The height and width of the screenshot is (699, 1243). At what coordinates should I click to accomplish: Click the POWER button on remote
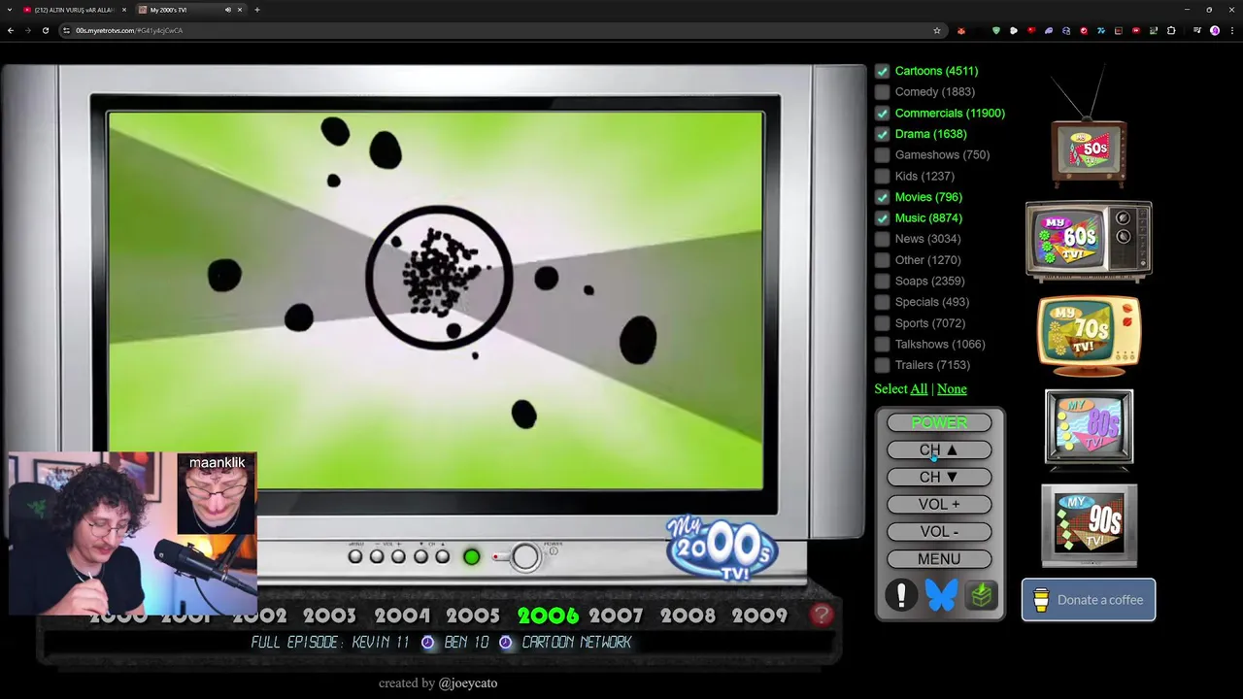coord(939,422)
